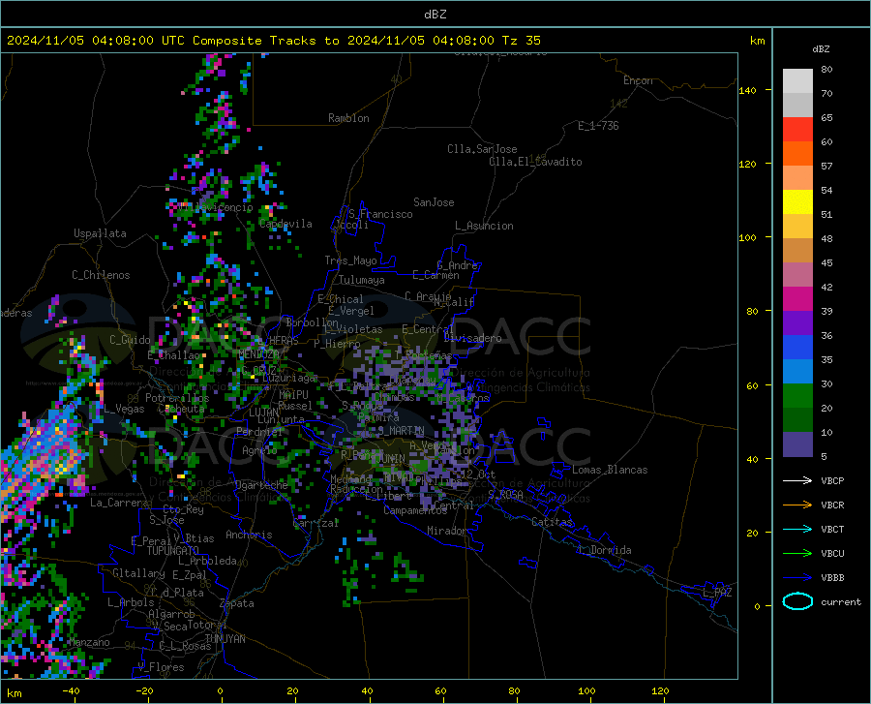Click the 'Clla.SanJose' map label
This screenshot has width=871, height=704.
pyautogui.click(x=482, y=149)
